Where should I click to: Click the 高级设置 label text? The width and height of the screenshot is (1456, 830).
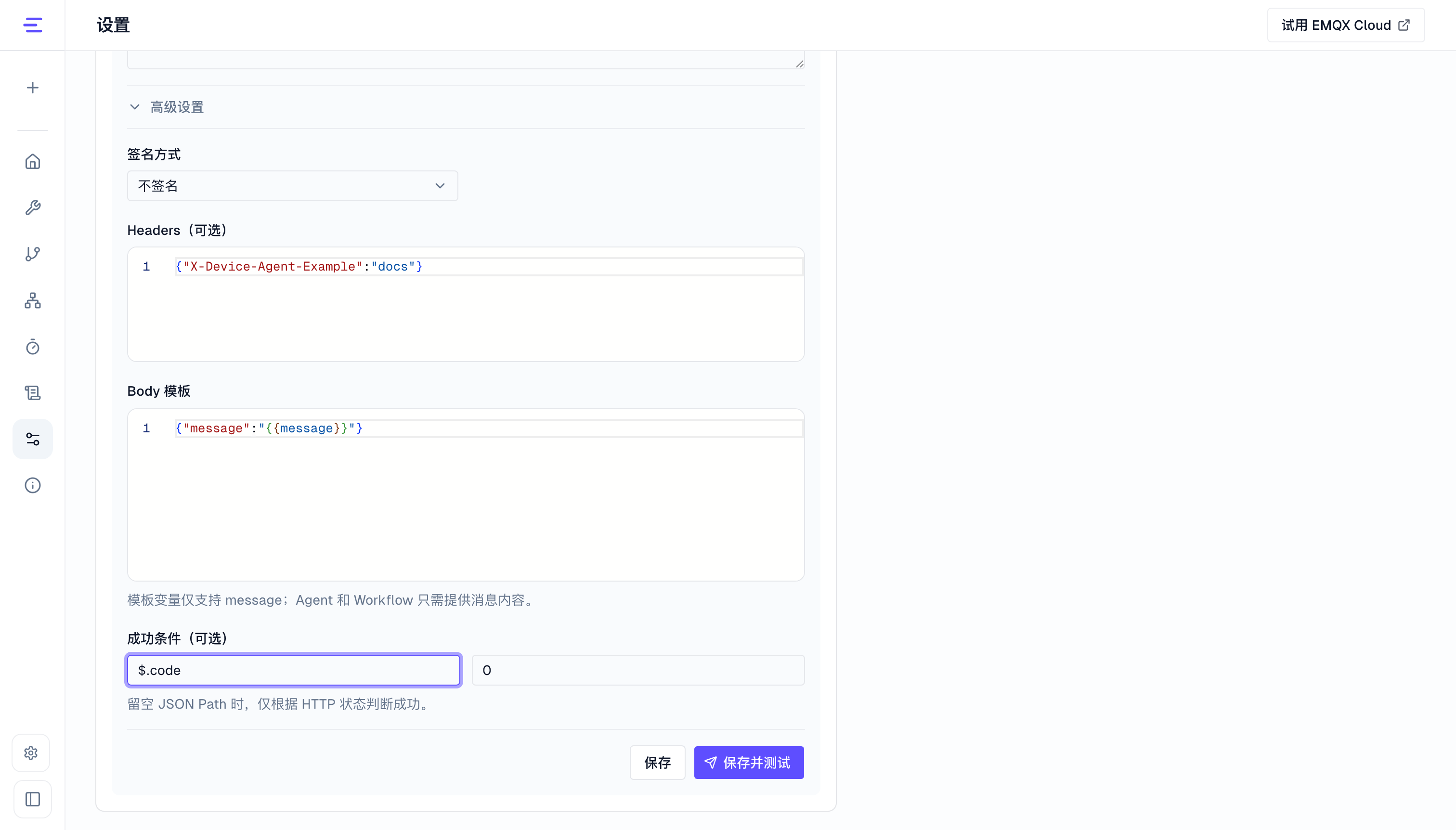point(177,107)
